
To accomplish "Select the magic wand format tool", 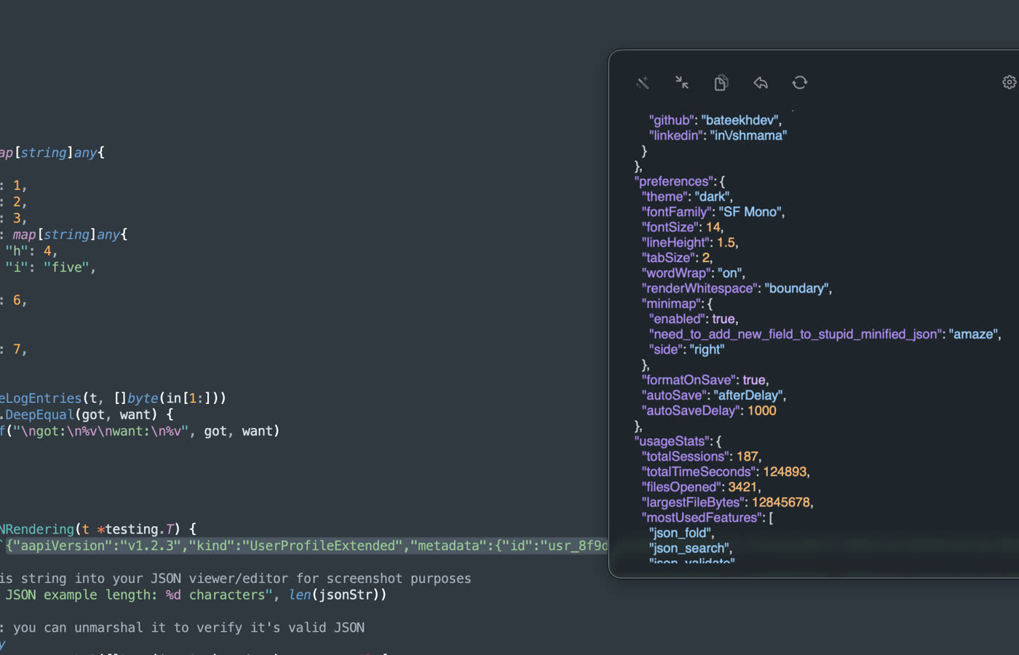I will click(x=643, y=83).
